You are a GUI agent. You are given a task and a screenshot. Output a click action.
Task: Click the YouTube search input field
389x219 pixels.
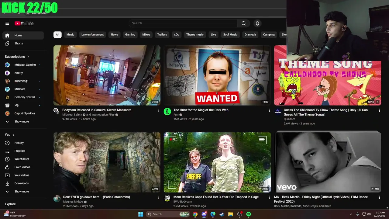tap(183, 23)
